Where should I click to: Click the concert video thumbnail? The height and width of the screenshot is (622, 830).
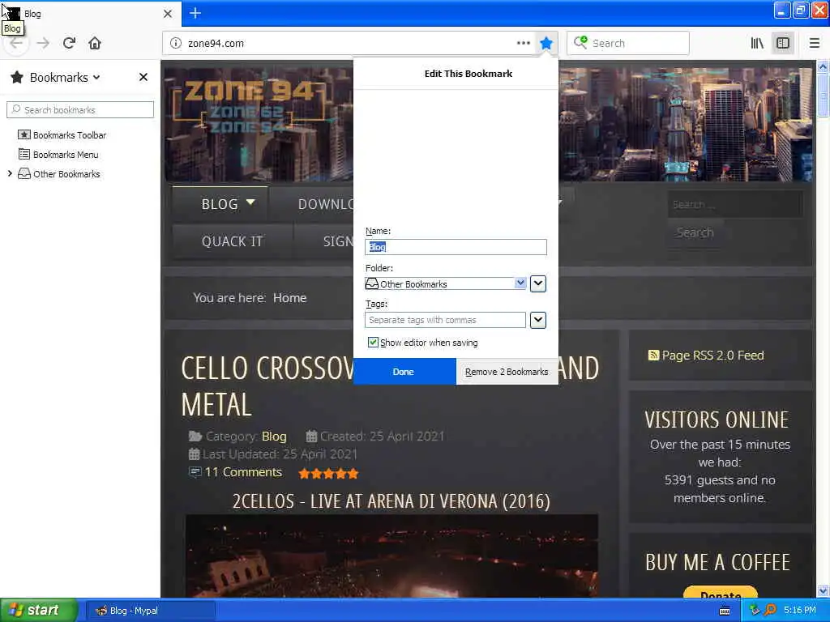click(391, 556)
